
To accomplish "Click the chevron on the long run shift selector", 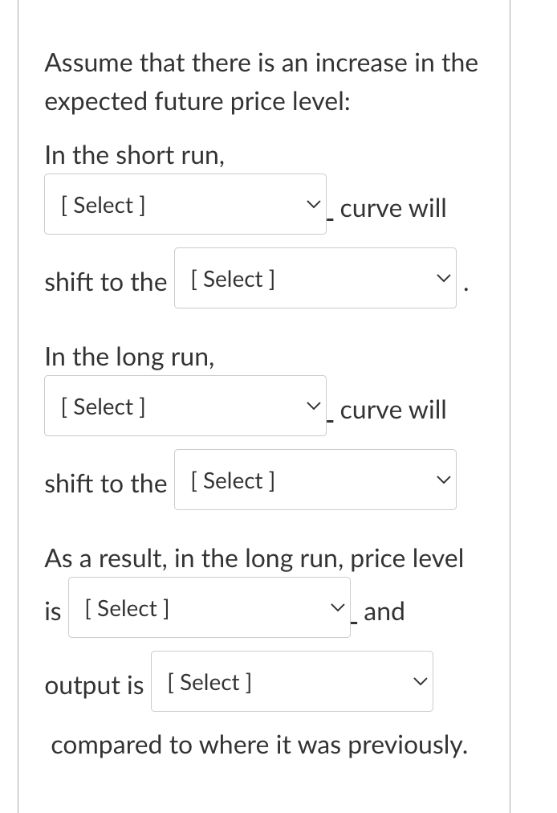I will [x=442, y=480].
